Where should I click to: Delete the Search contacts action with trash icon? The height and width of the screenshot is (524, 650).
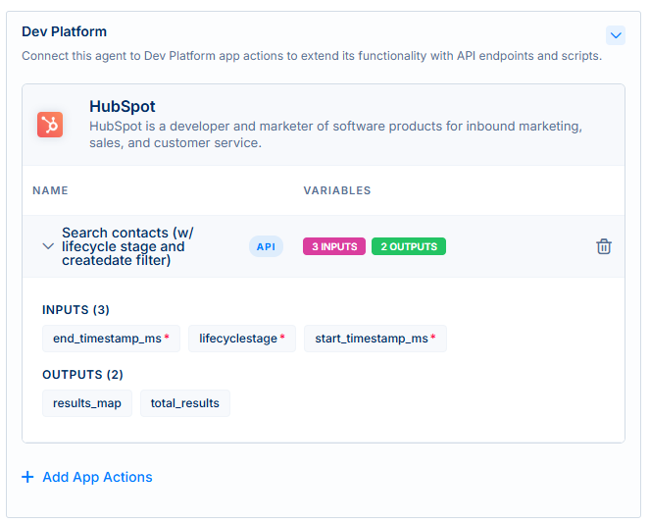pos(604,246)
